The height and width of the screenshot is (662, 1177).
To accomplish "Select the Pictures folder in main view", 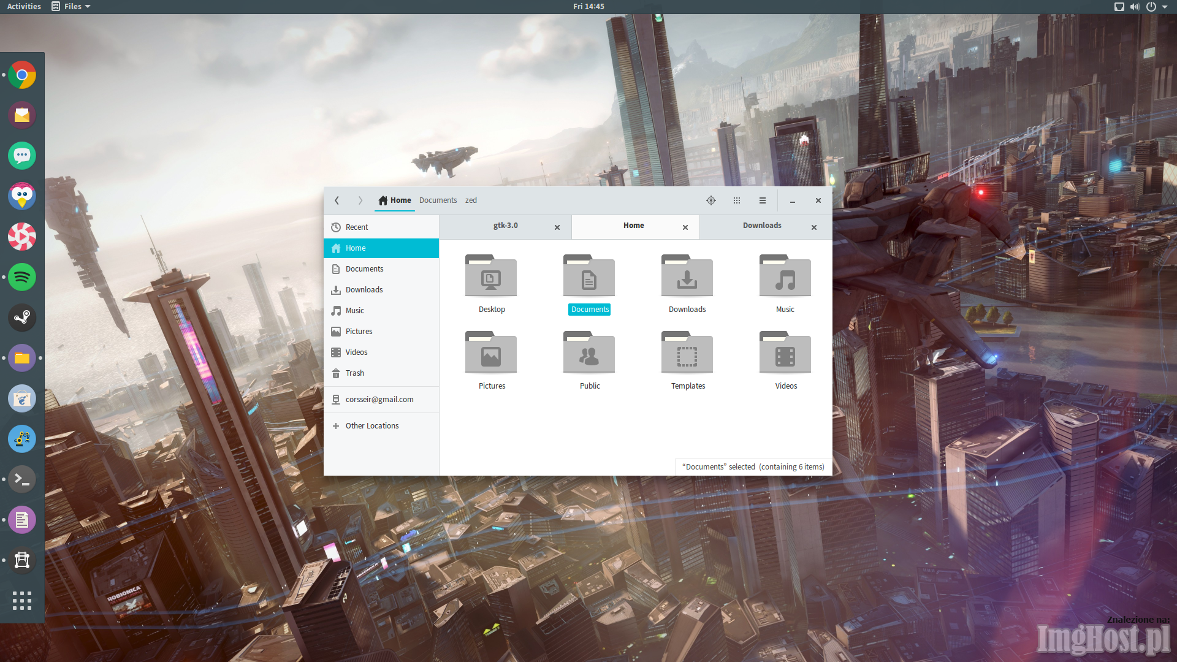I will tap(491, 352).
